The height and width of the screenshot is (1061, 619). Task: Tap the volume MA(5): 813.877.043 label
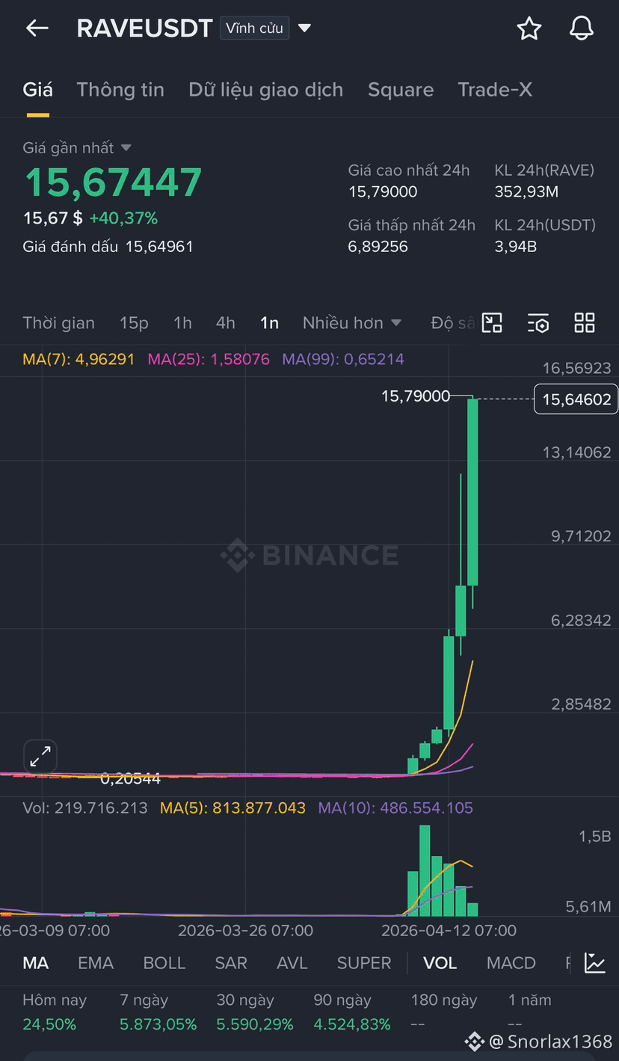point(232,808)
